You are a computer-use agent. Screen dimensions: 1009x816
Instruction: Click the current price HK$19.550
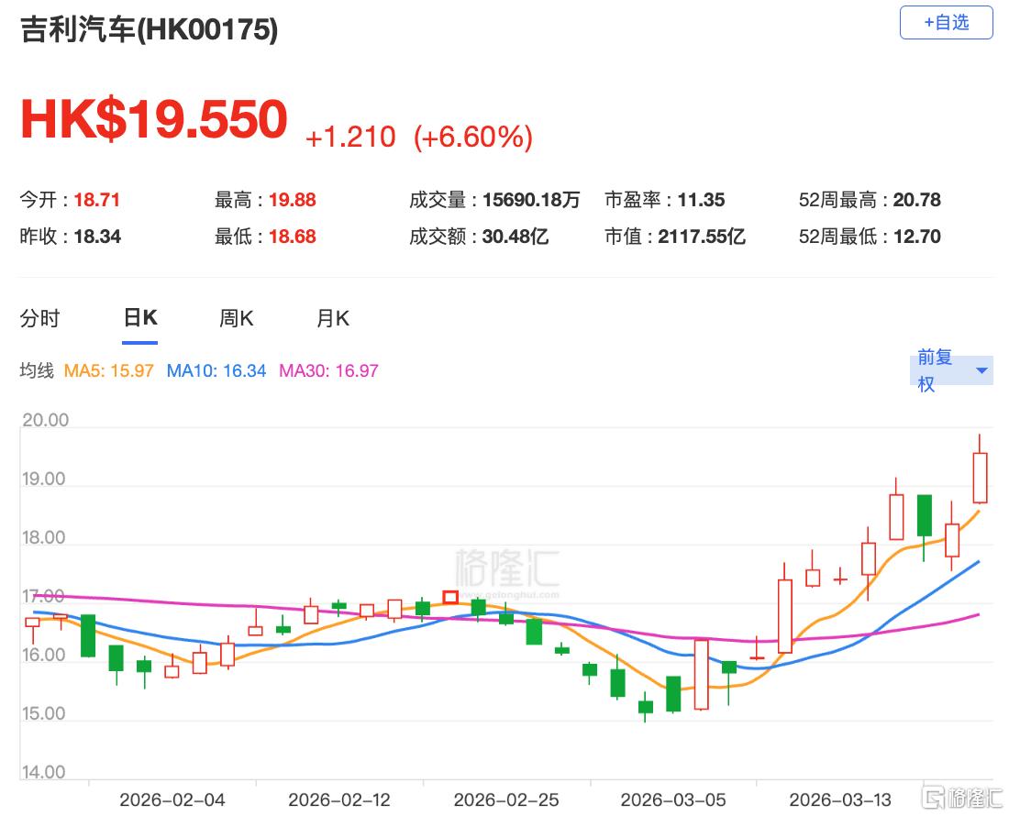[x=154, y=118]
